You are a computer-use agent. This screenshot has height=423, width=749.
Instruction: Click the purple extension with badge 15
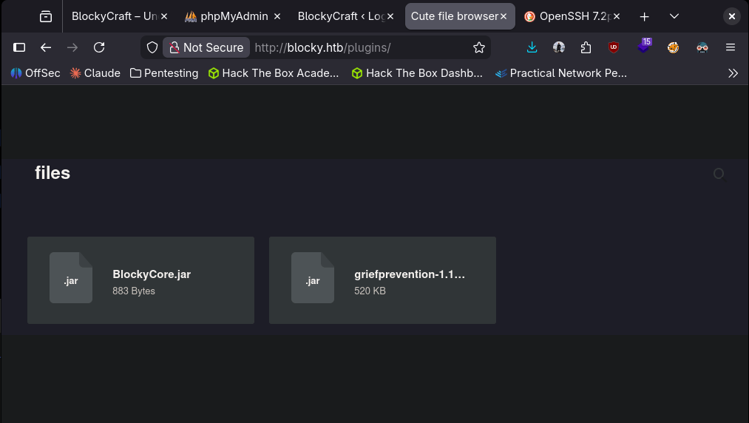(643, 47)
